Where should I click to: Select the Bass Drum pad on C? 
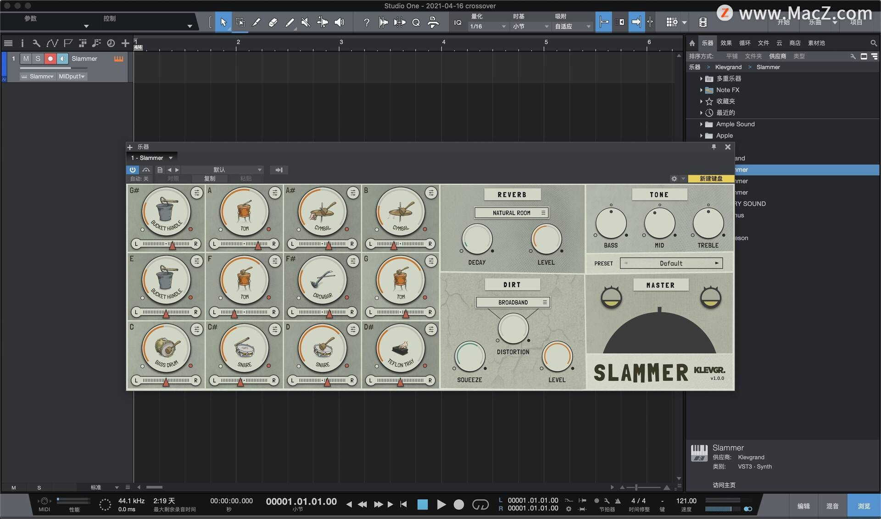pyautogui.click(x=166, y=348)
